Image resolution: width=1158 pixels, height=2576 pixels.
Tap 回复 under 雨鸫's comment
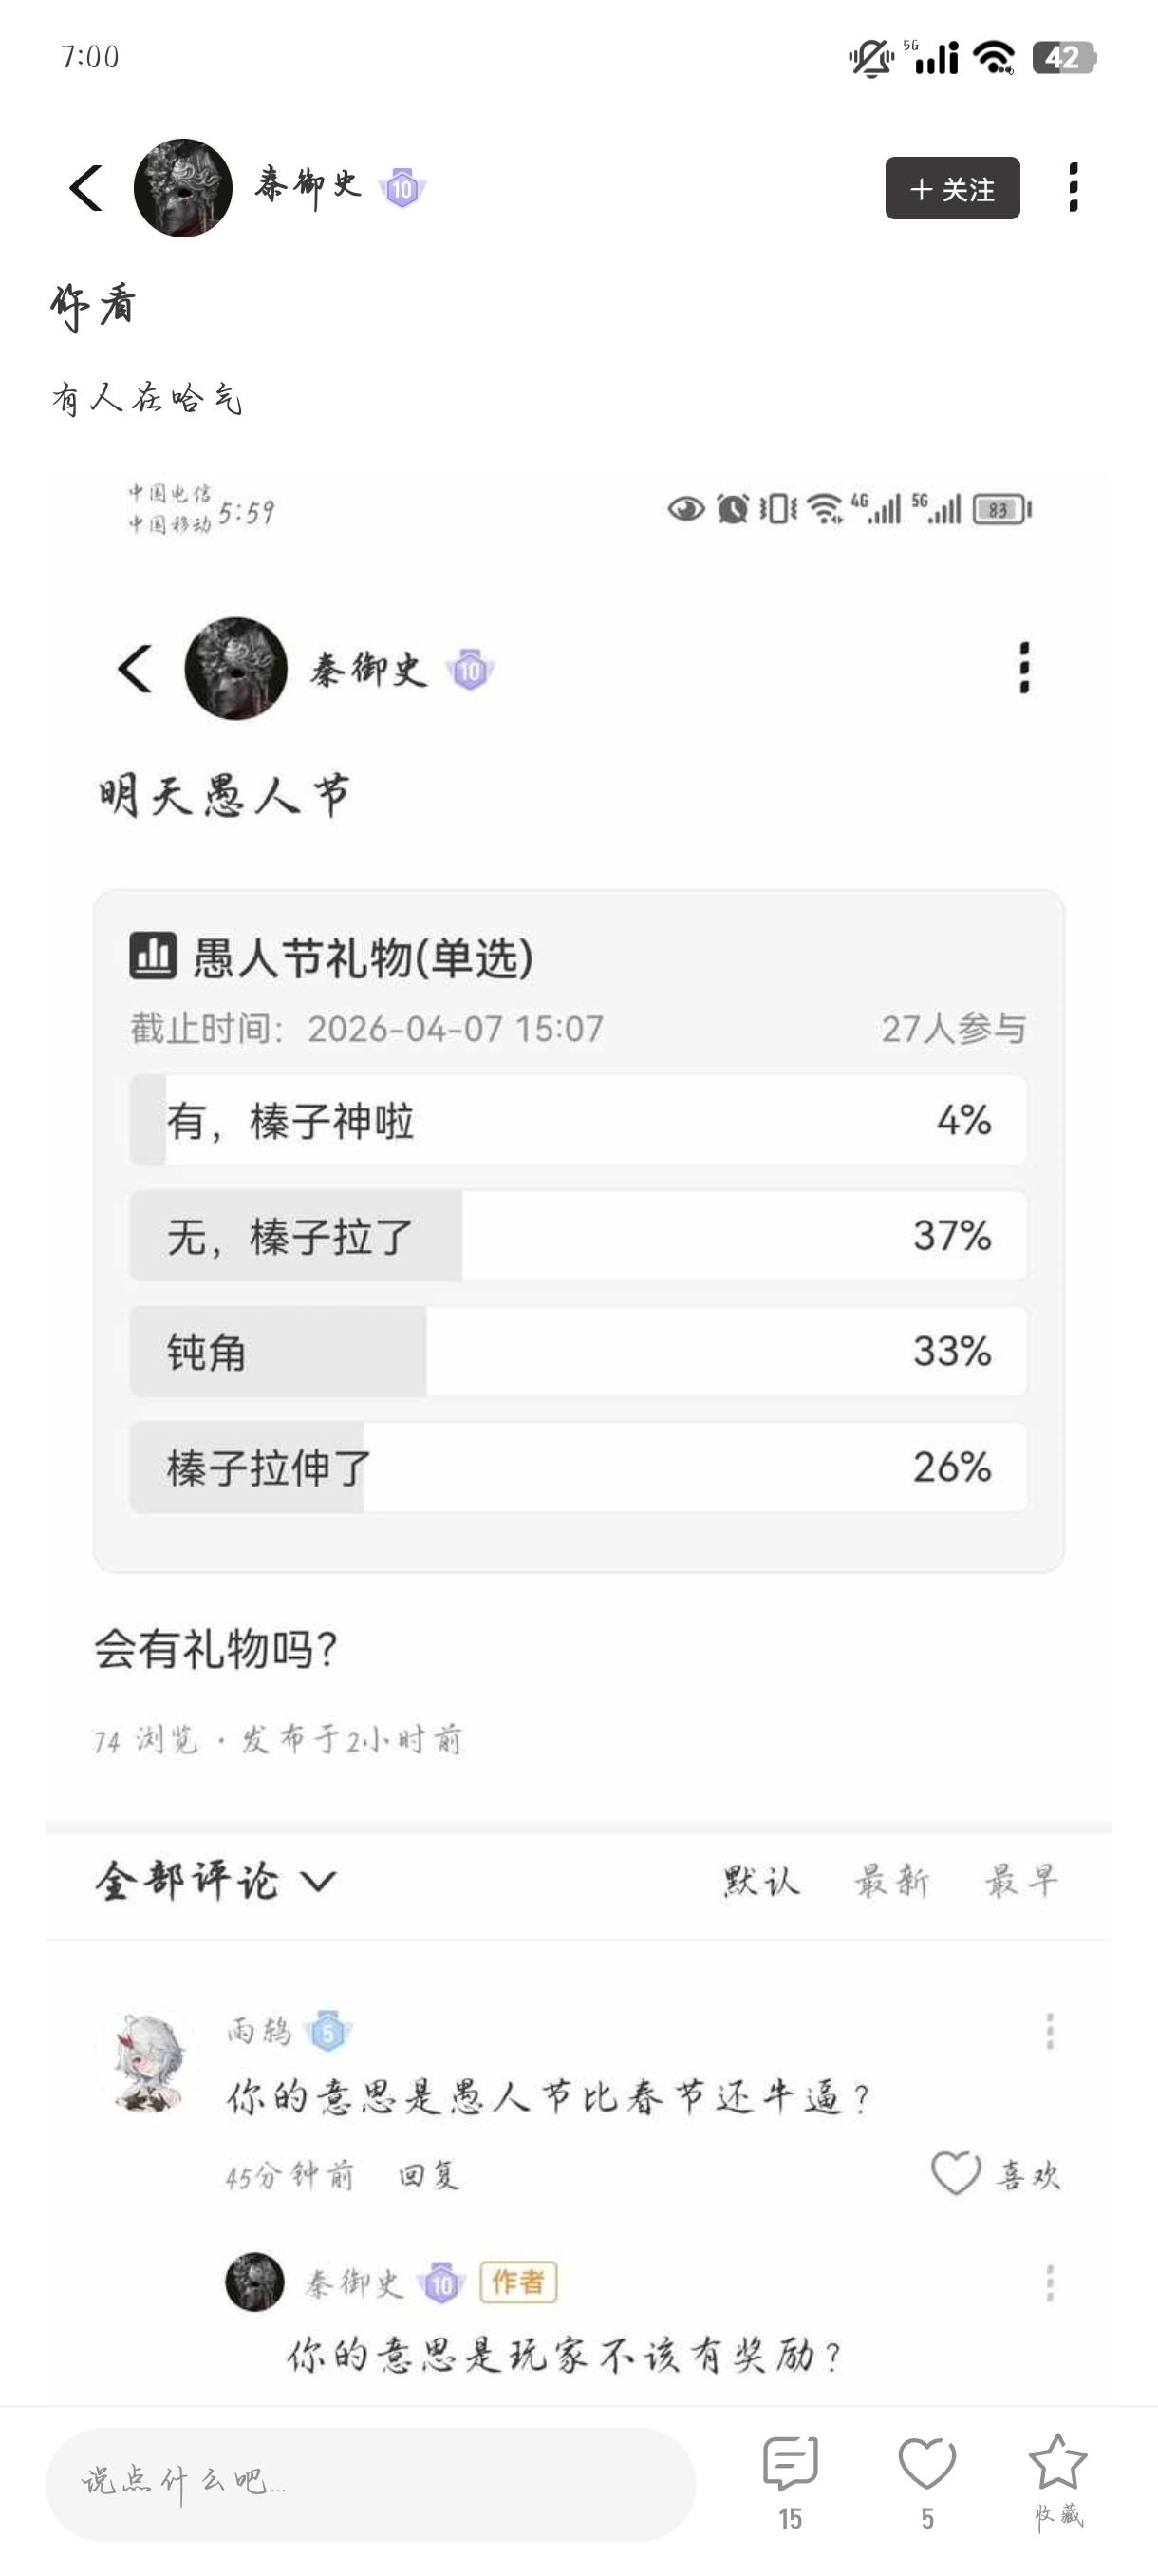(429, 2175)
